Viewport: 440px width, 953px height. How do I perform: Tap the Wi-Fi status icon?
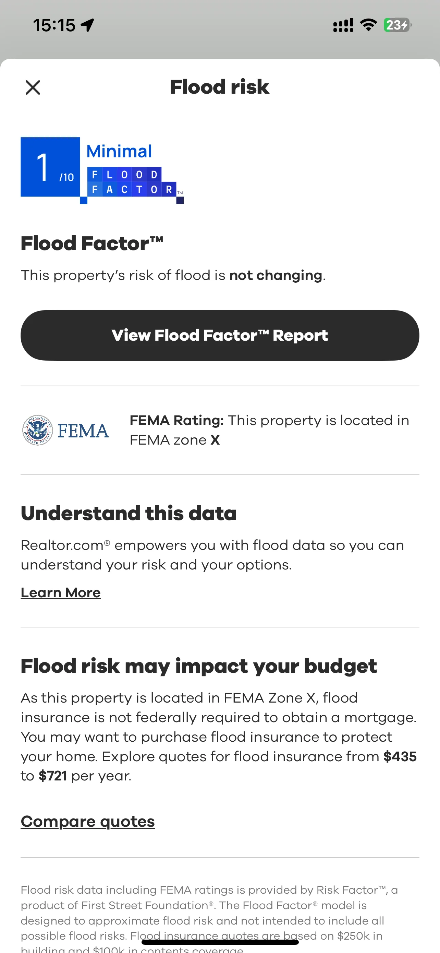[368, 25]
